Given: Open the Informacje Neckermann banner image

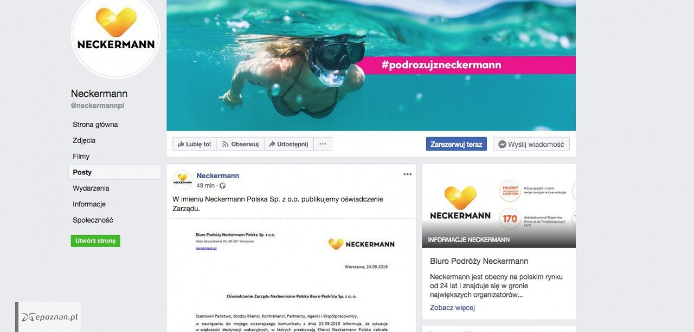Looking at the screenshot, I should click(499, 206).
